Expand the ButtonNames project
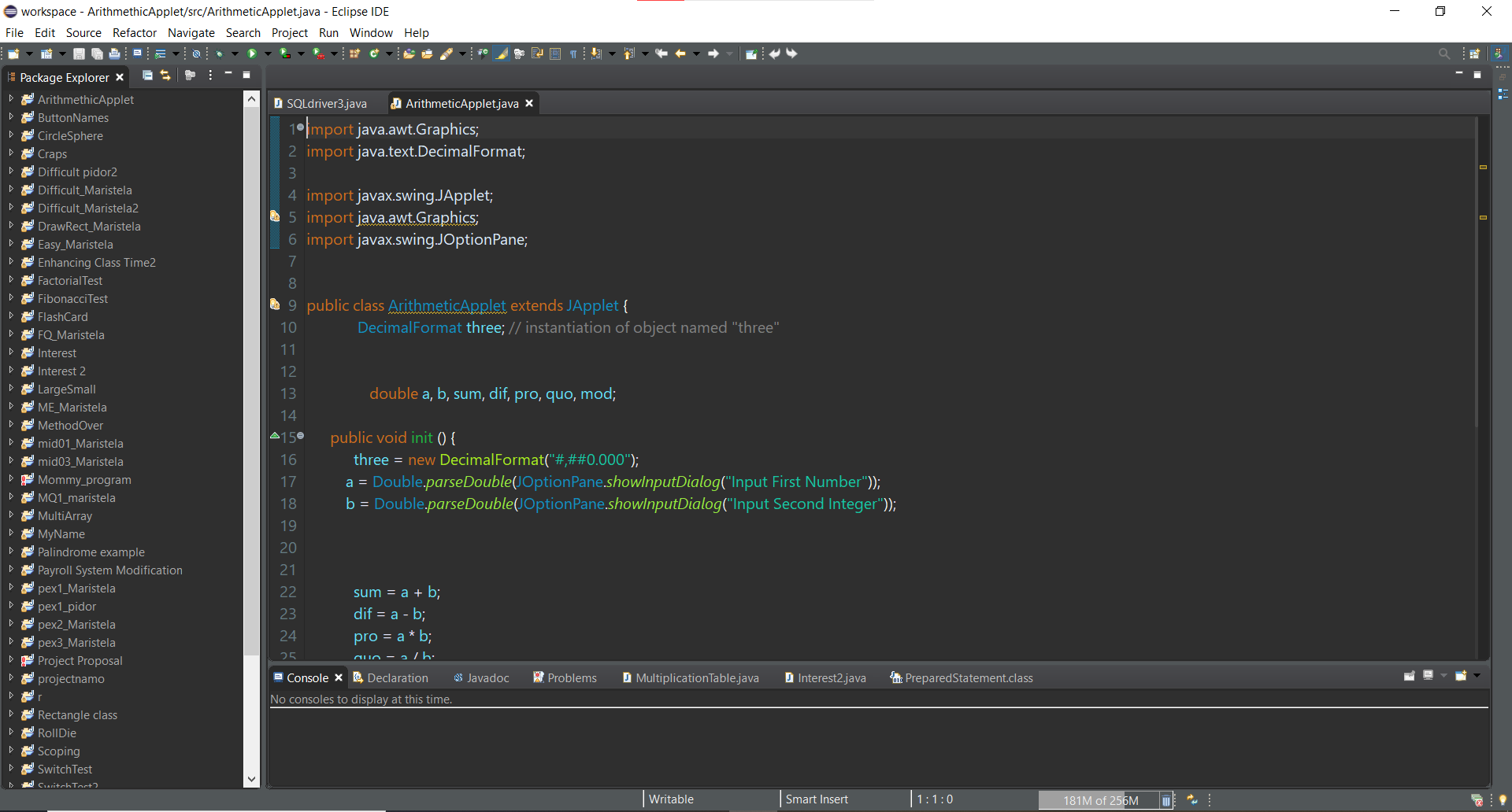 pos(11,117)
